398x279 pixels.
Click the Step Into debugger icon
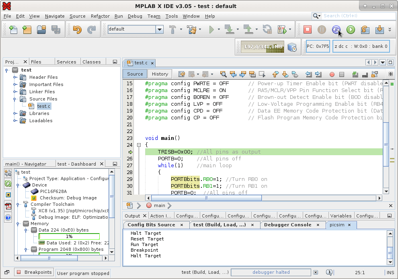pos(380,29)
